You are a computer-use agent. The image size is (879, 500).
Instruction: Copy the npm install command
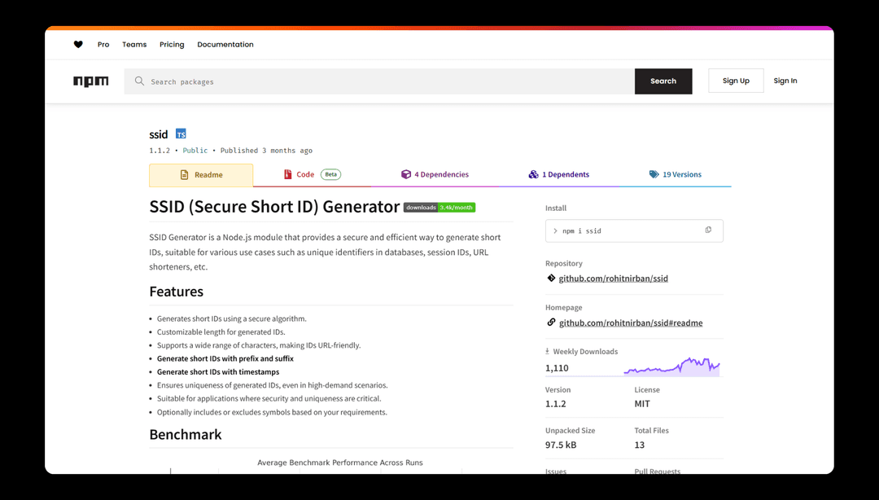pyautogui.click(x=708, y=230)
